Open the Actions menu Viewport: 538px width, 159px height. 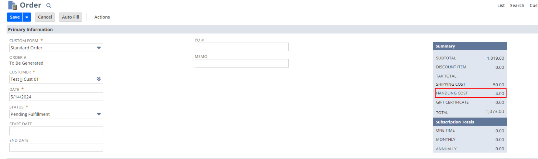click(102, 17)
